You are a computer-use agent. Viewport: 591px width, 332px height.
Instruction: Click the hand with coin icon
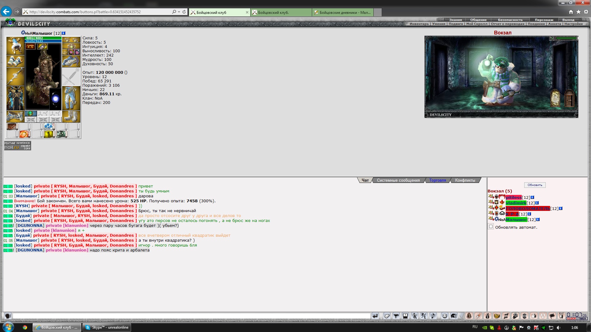click(515, 316)
